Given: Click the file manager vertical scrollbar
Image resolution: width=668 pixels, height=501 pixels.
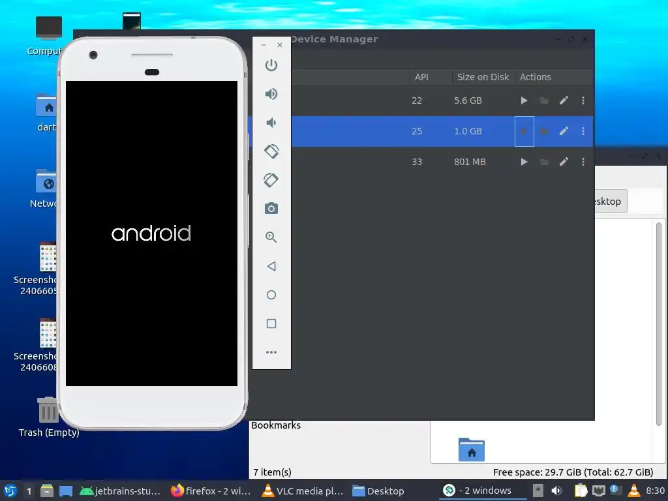Looking at the screenshot, I should 659,324.
